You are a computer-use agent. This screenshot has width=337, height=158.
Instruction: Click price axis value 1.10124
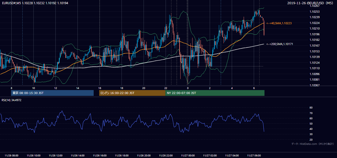point(315,63)
